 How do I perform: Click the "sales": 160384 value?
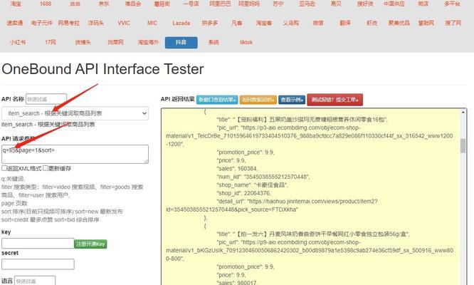(x=247, y=169)
